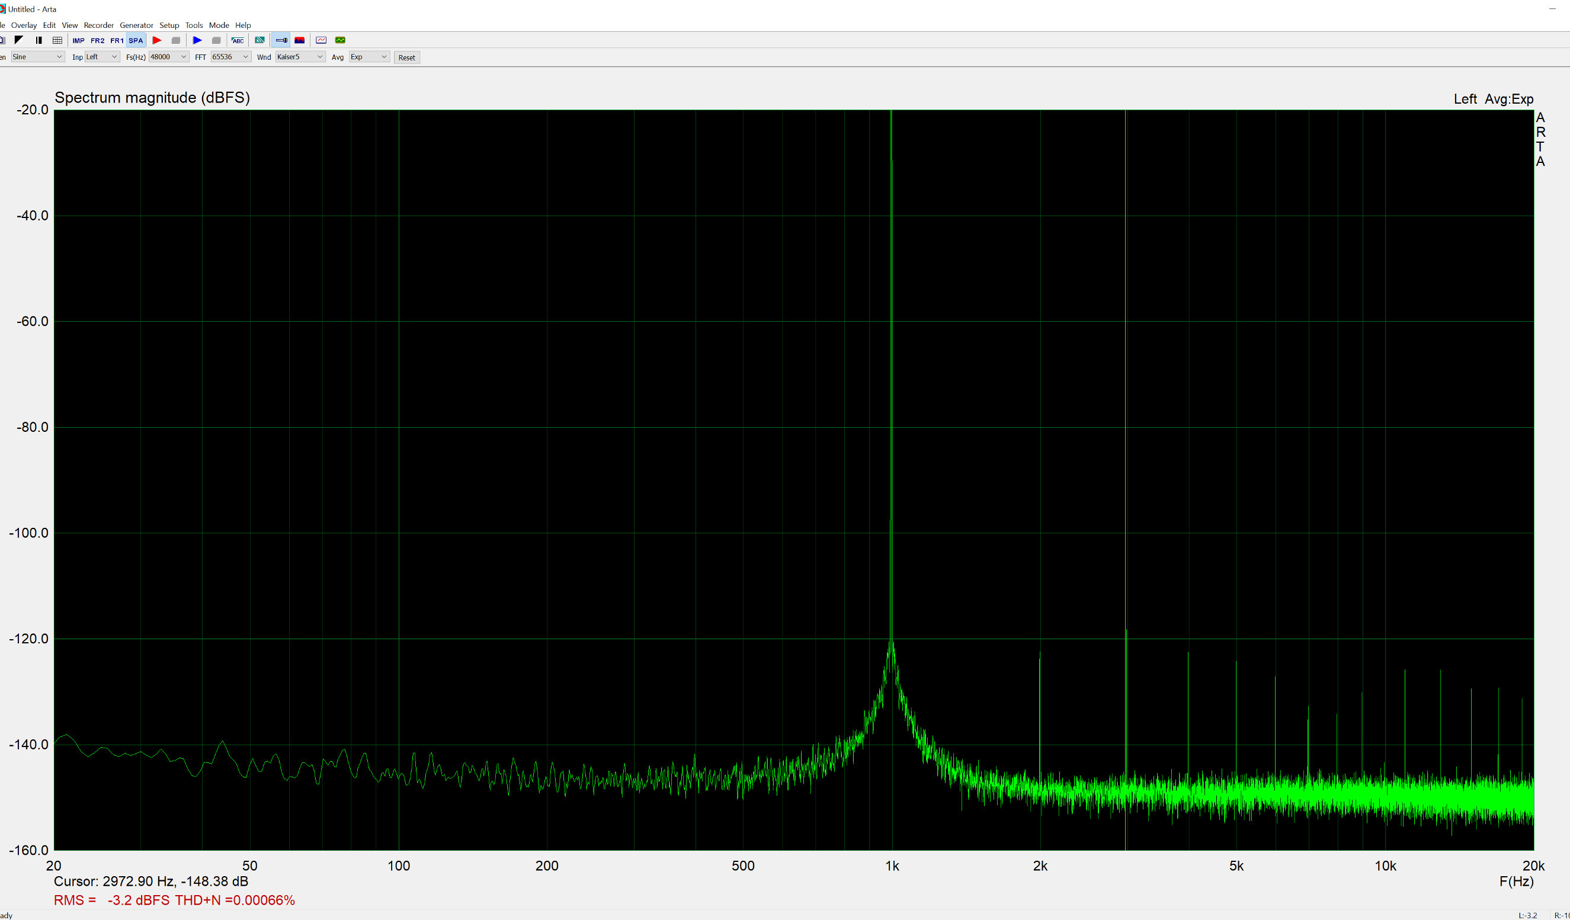The image size is (1570, 920).
Task: Toggle the grid table toolbar icon
Action: click(57, 40)
